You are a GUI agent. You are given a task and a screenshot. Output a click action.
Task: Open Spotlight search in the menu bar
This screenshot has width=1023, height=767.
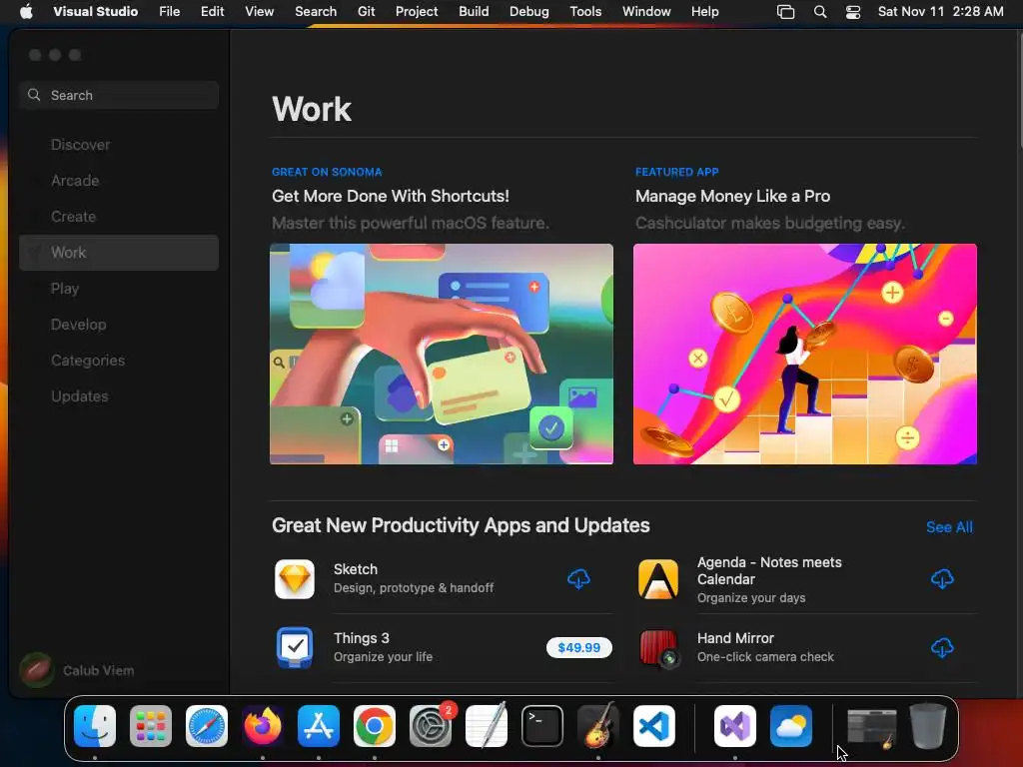(x=820, y=12)
